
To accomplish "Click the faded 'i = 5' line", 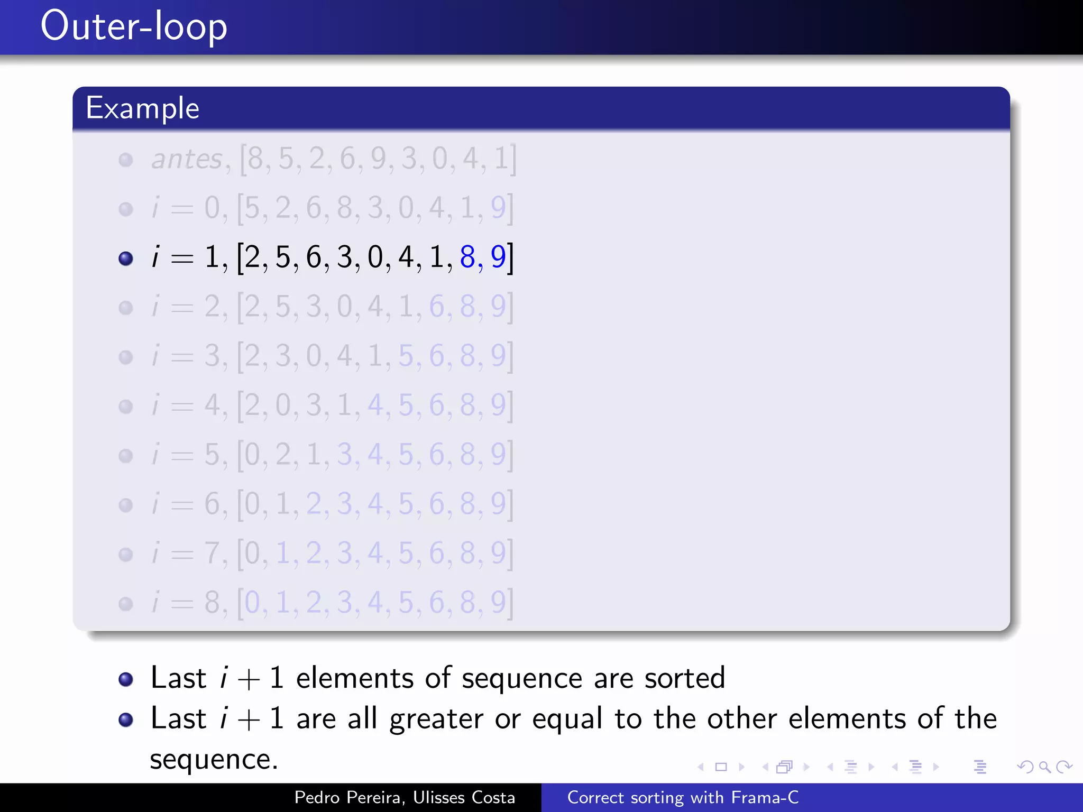I will pos(332,455).
